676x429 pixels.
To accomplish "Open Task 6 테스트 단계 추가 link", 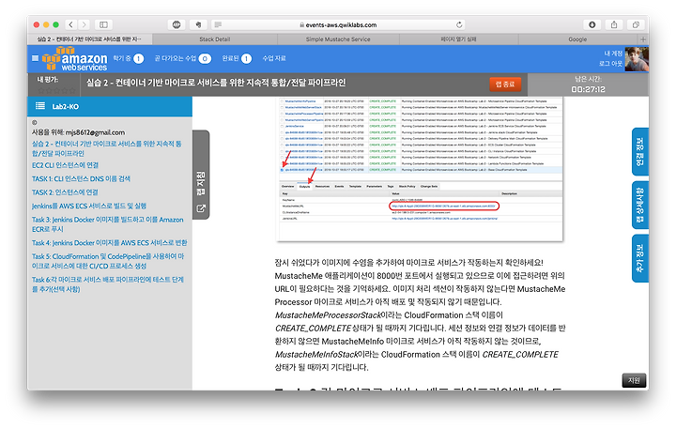I will point(108,284).
